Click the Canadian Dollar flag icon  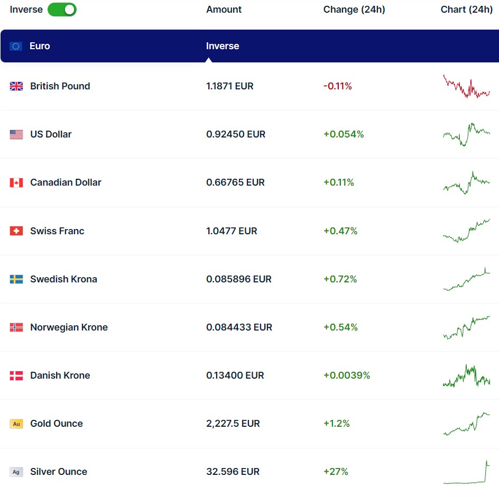coord(16,182)
